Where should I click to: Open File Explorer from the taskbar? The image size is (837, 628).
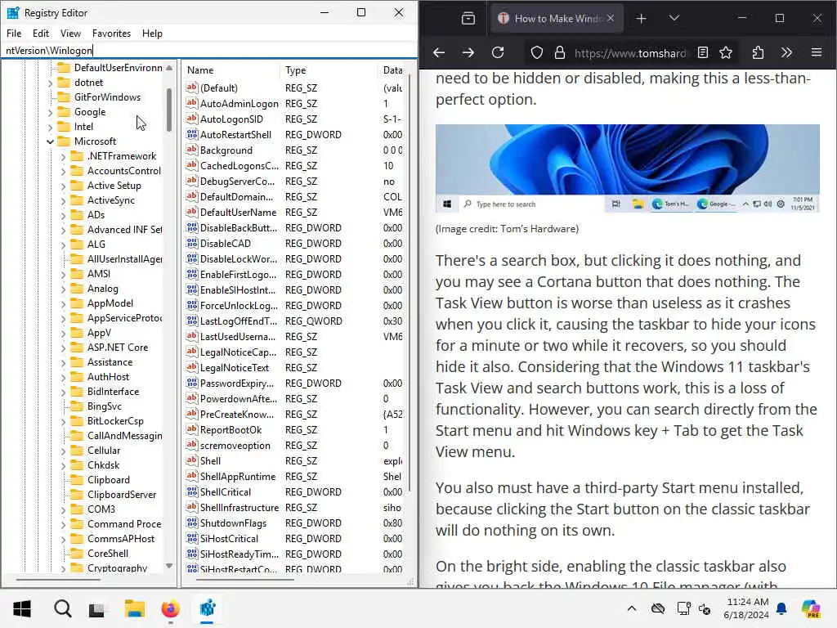[x=135, y=608]
